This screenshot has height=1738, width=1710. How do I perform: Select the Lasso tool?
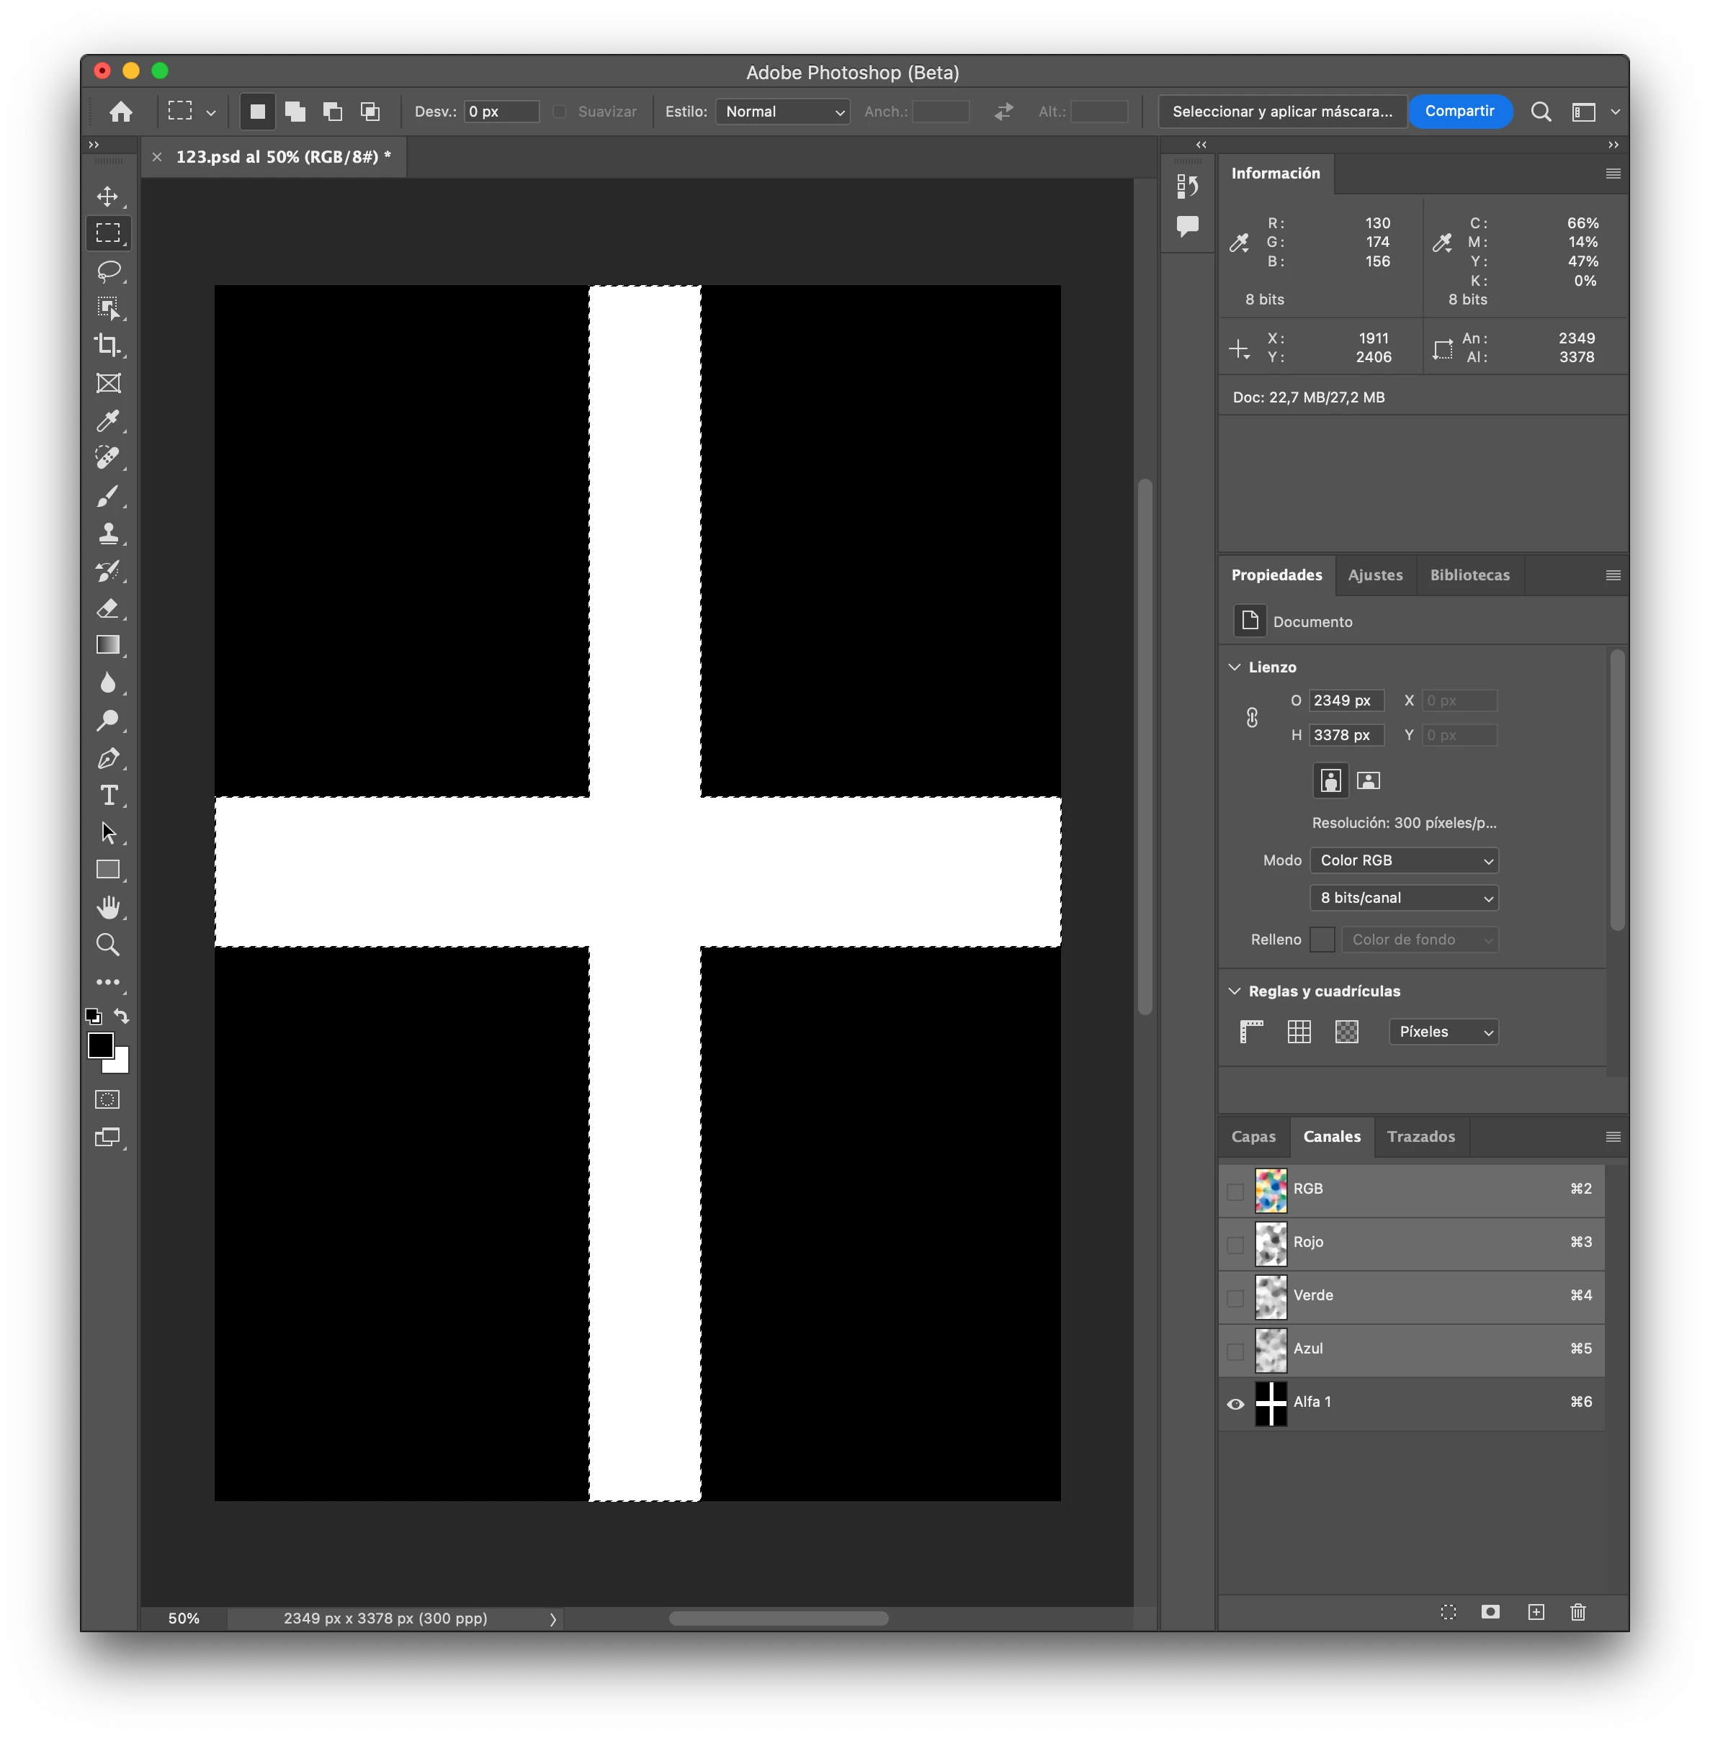click(x=109, y=270)
